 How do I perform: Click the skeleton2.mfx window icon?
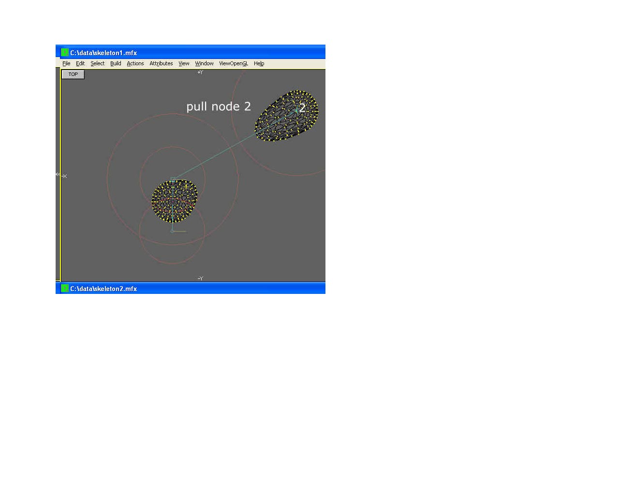(65, 288)
